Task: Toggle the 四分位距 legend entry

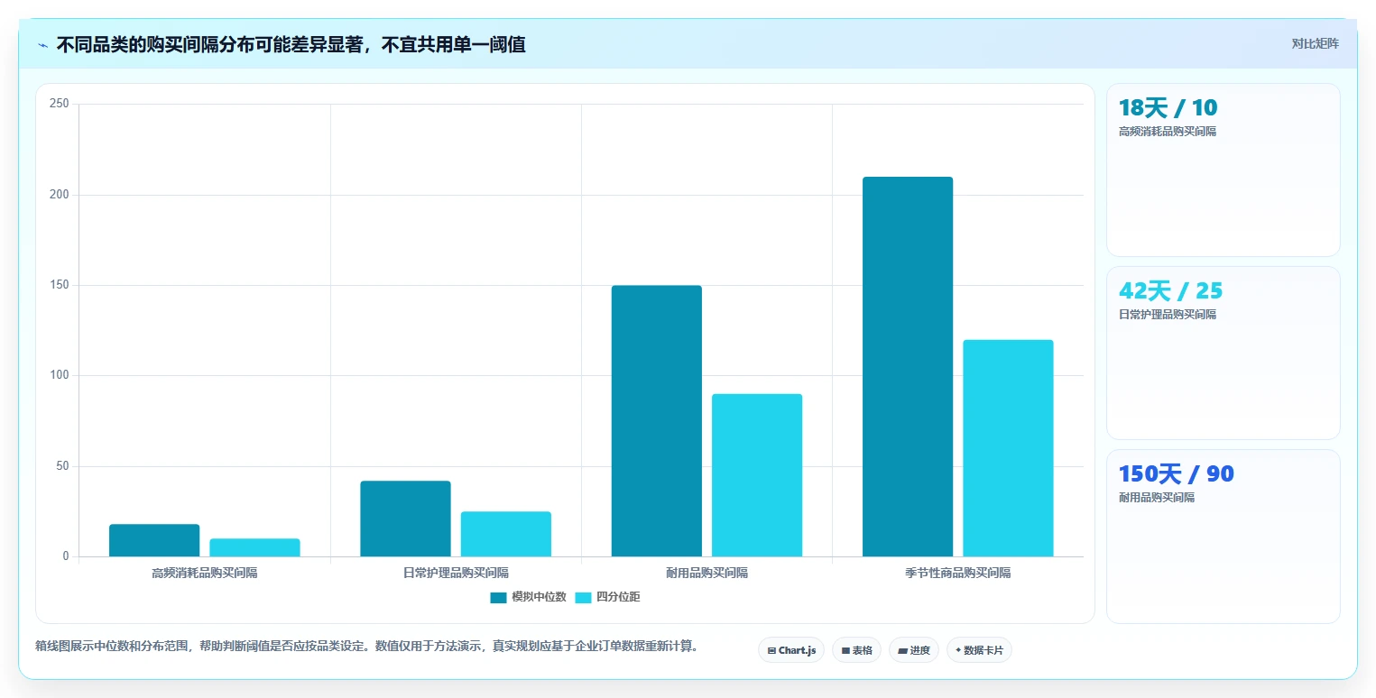Action: [607, 597]
